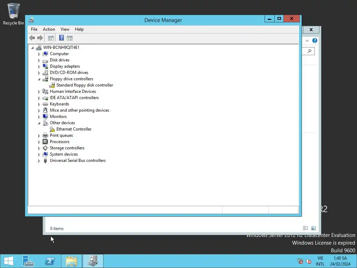Expand the Monitors node
The height and width of the screenshot is (268, 357).
(x=39, y=117)
